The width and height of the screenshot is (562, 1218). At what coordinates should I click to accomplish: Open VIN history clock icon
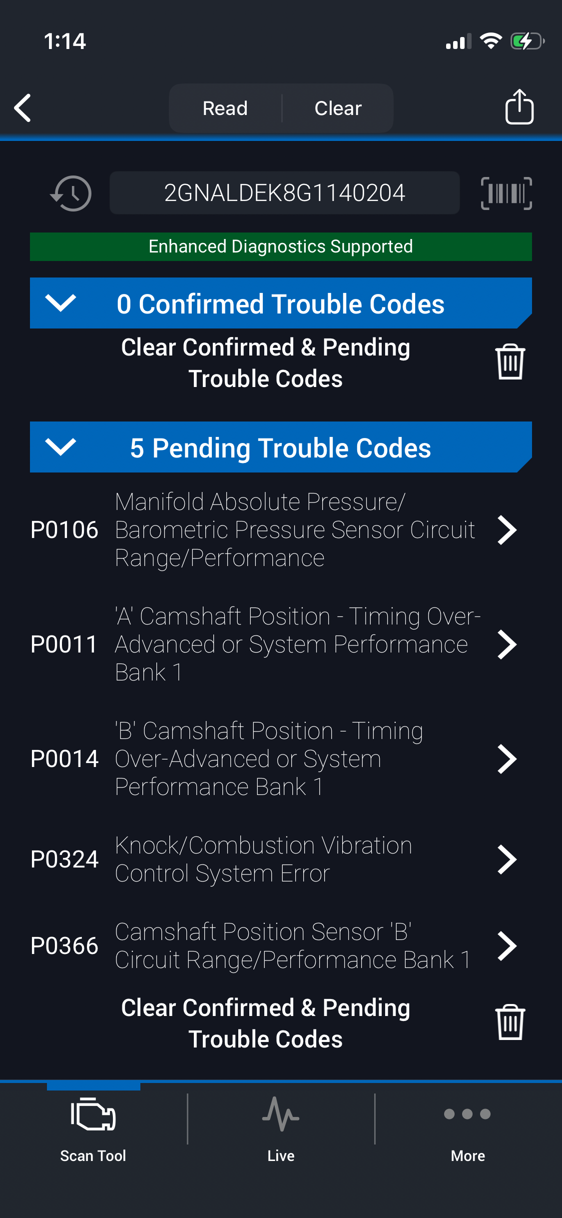(x=71, y=193)
